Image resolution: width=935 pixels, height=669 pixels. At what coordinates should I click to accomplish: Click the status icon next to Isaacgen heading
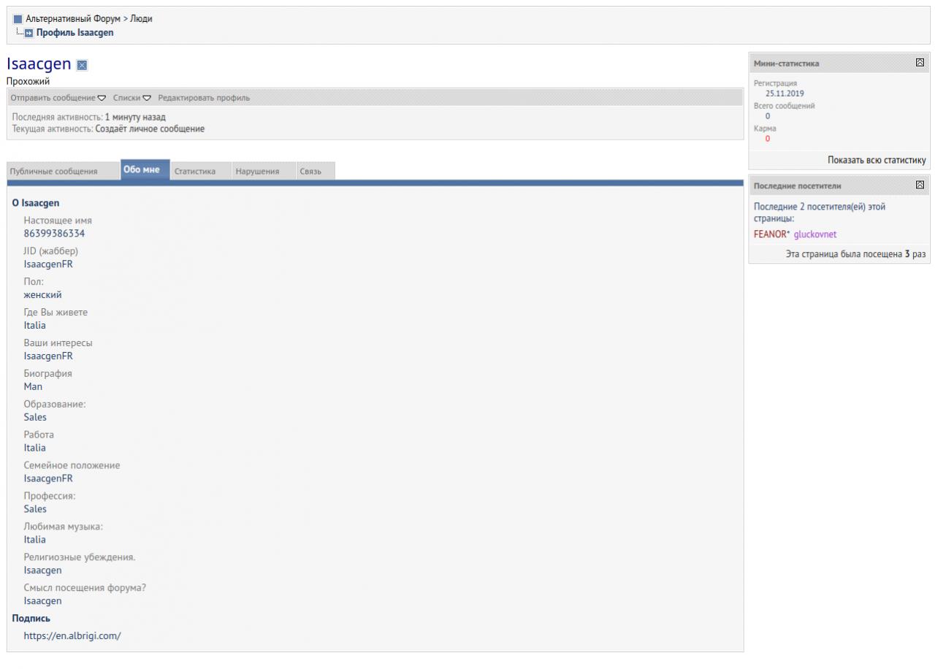[82, 66]
